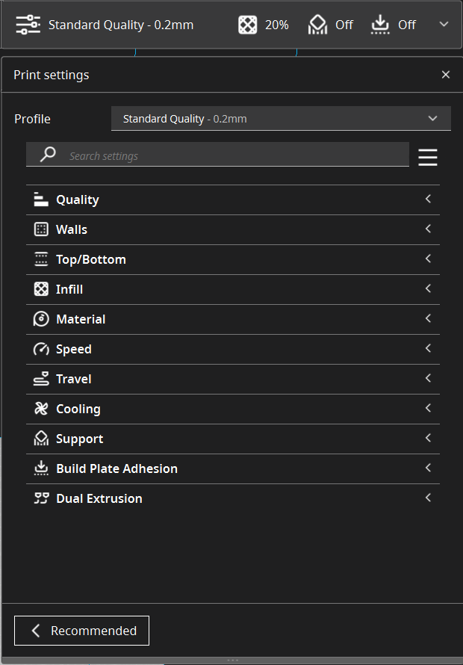Focus the Search settings field
The height and width of the screenshot is (665, 463).
click(217, 155)
